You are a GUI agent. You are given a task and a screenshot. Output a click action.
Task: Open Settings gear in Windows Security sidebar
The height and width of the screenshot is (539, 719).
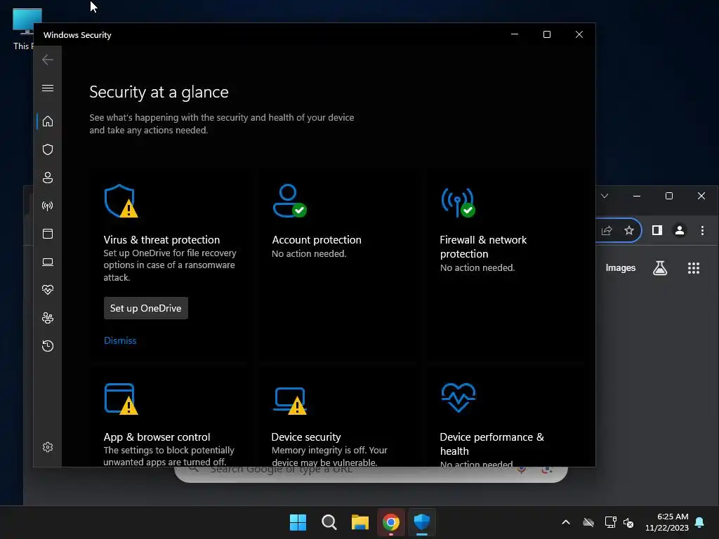point(48,447)
